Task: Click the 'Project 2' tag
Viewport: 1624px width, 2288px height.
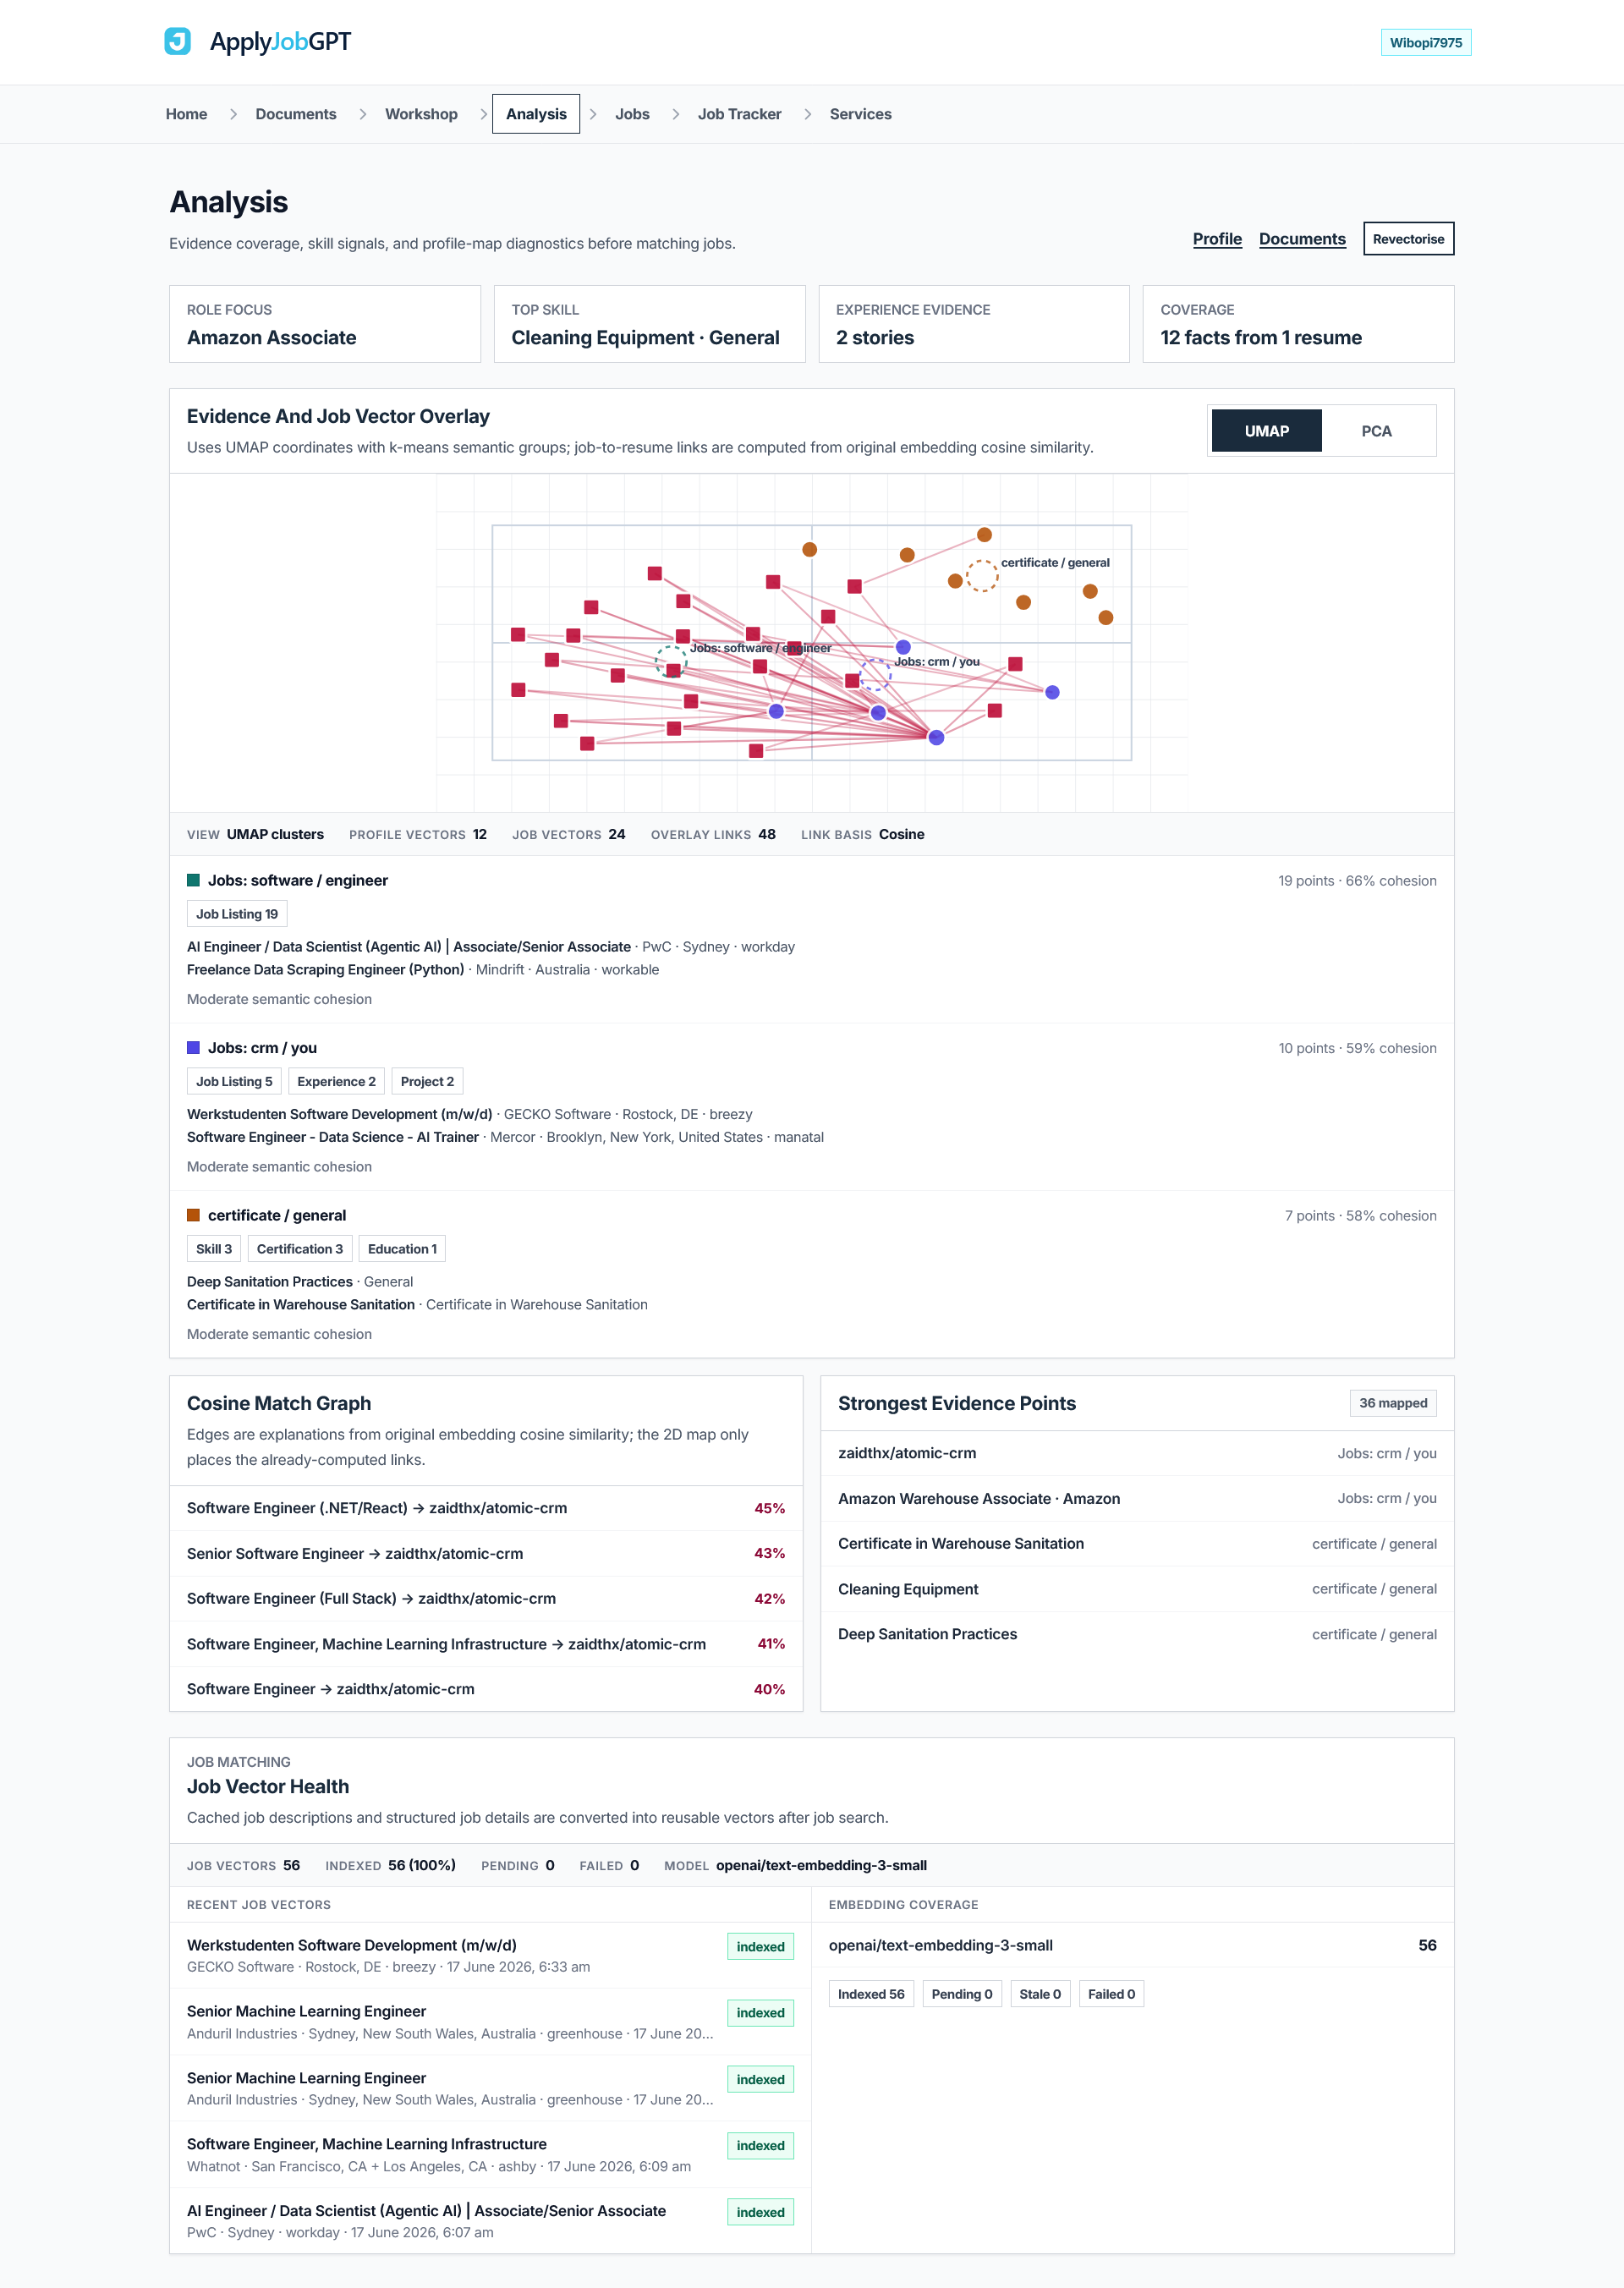Action: [427, 1081]
